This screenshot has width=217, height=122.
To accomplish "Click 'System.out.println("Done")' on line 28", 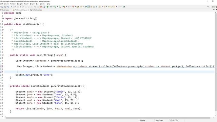I will coord(34,75).
